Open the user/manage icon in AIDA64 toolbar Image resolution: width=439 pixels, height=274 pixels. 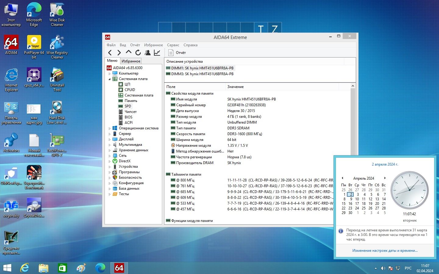click(x=148, y=53)
